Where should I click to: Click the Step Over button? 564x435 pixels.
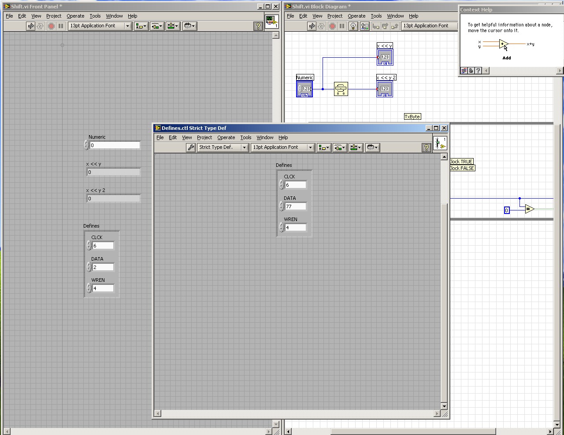pyautogui.click(x=385, y=26)
